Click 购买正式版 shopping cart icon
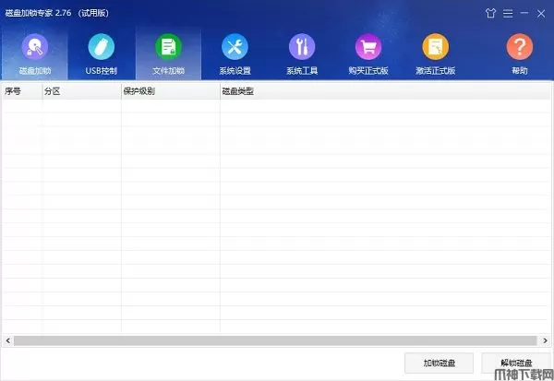 point(368,47)
